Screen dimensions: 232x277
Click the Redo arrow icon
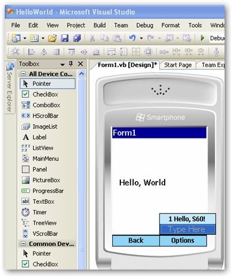150,38
